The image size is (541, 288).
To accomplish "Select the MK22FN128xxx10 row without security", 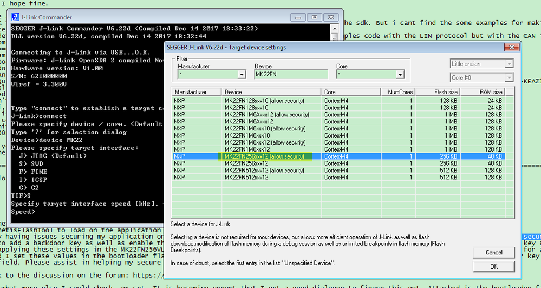I will (338, 108).
